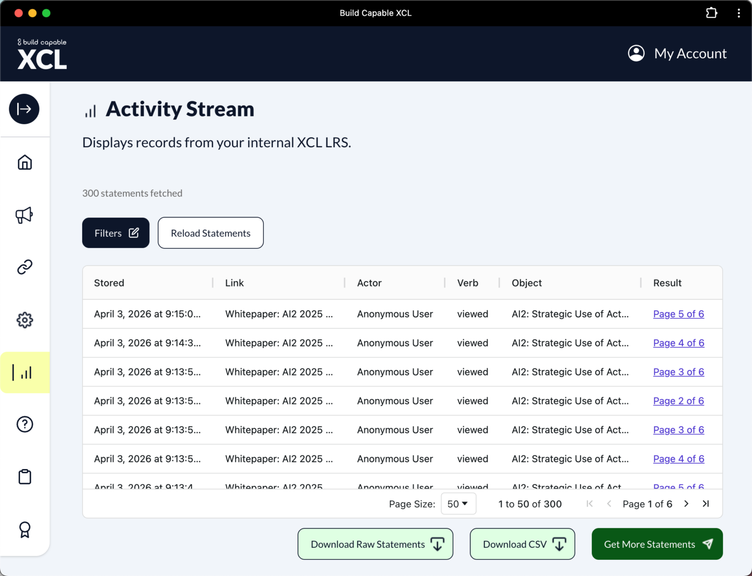
Task: Click '1 to 50 of 300' text
Action: 530,504
